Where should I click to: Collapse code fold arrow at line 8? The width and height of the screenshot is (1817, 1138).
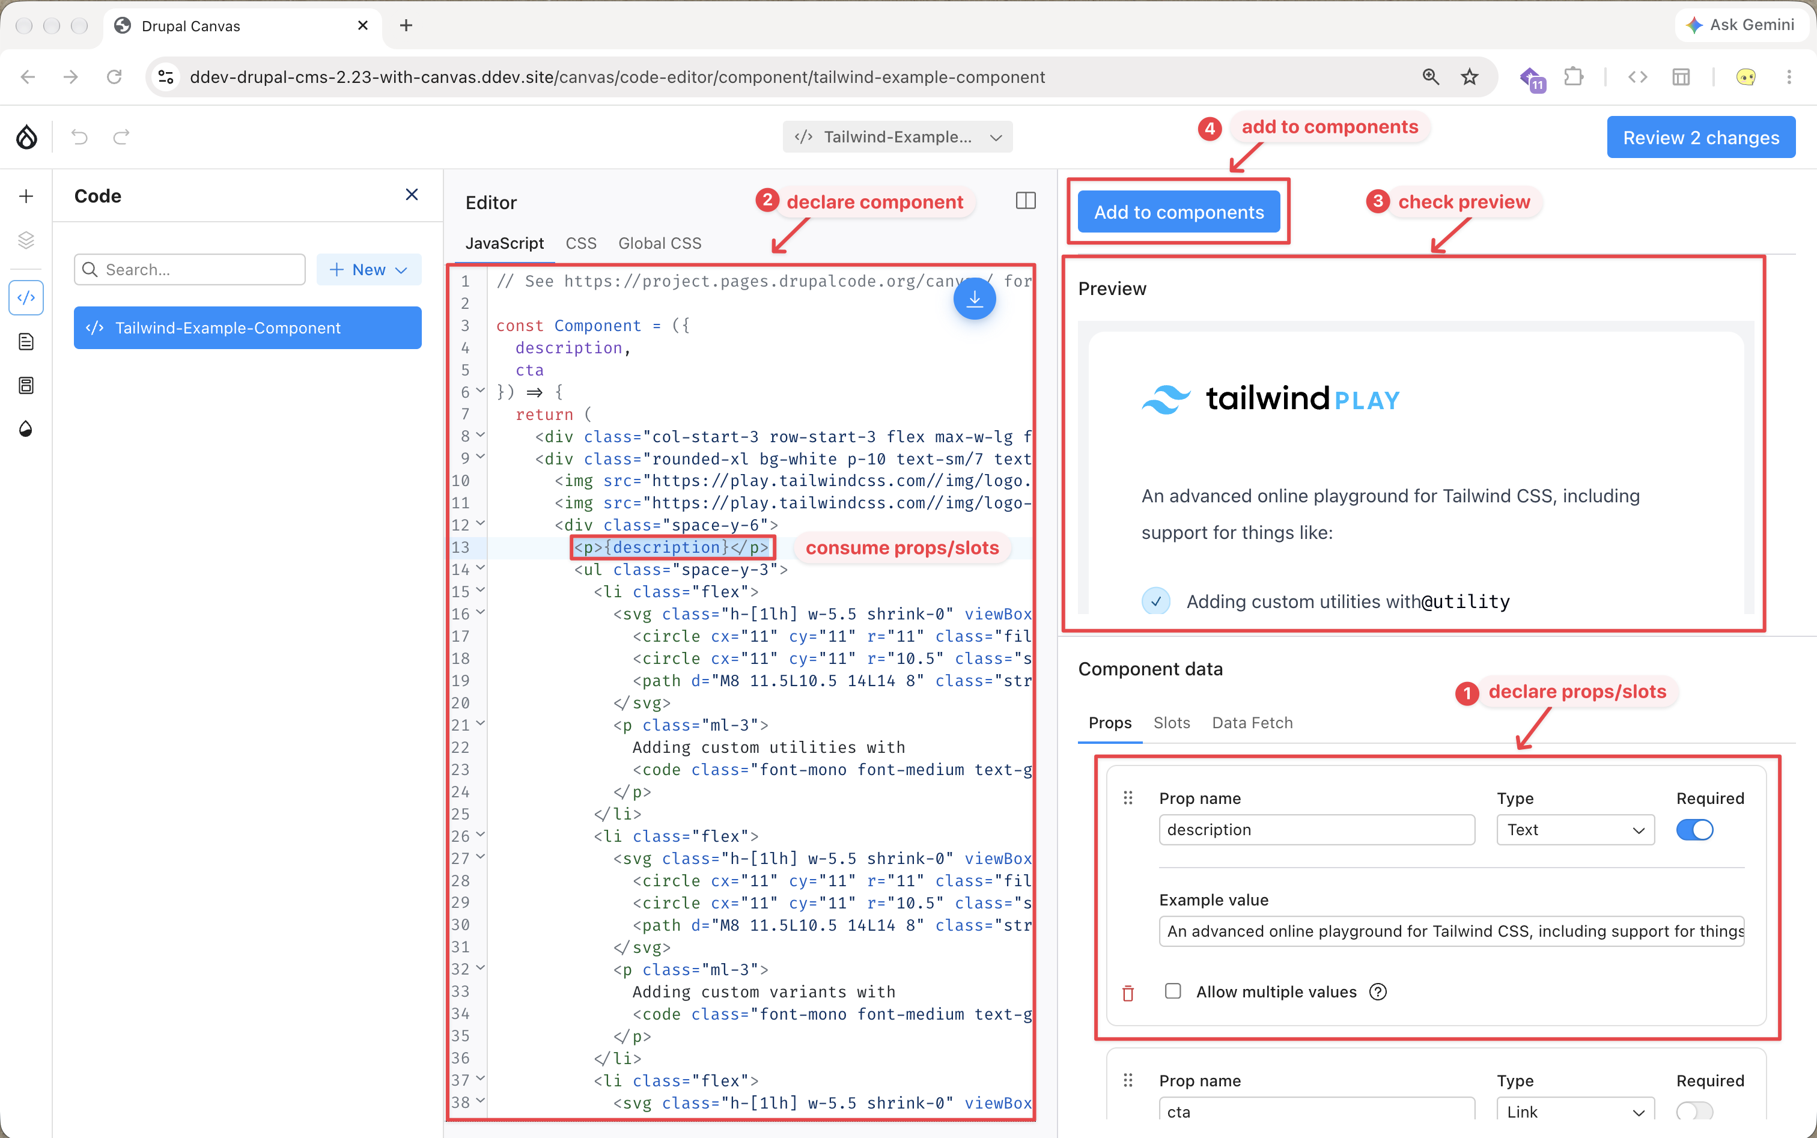(481, 435)
